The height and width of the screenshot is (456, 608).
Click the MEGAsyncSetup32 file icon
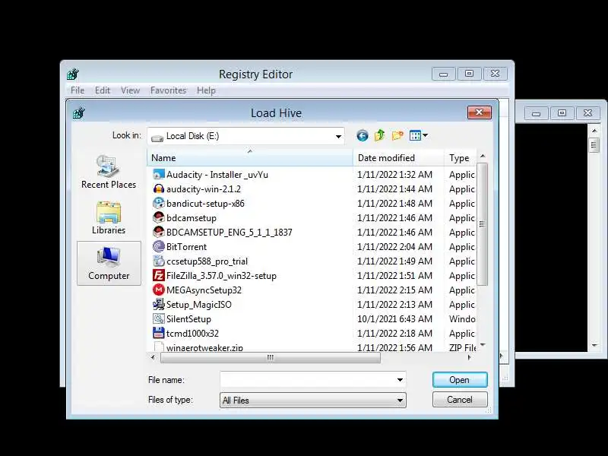coord(159,290)
